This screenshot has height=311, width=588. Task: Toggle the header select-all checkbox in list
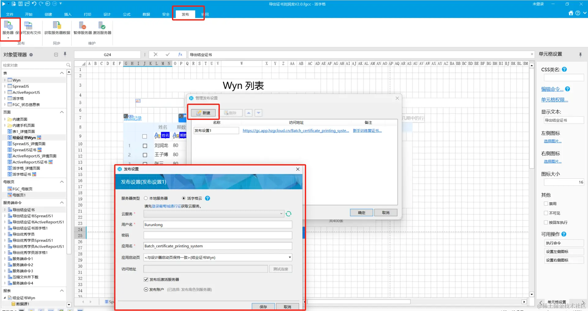(x=145, y=136)
